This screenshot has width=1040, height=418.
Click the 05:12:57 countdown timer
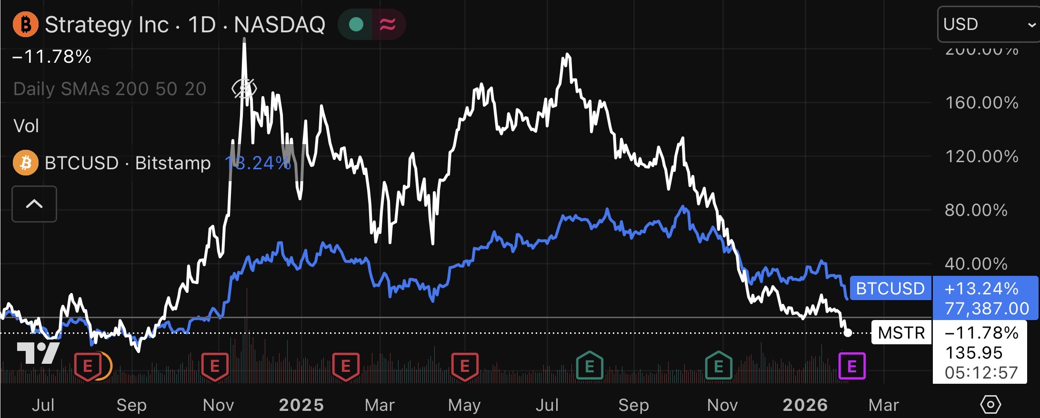(981, 373)
